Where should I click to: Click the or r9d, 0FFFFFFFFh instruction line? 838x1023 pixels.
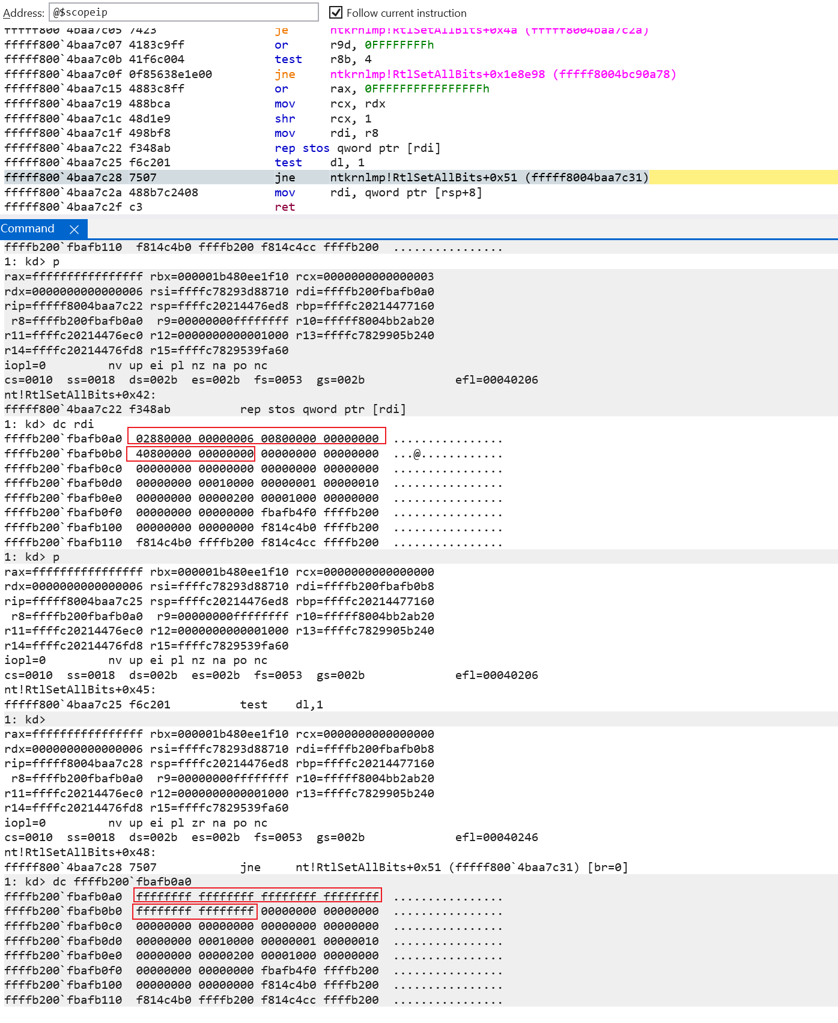coord(354,45)
